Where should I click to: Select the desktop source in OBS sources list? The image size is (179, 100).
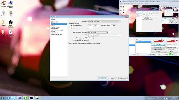143,42
